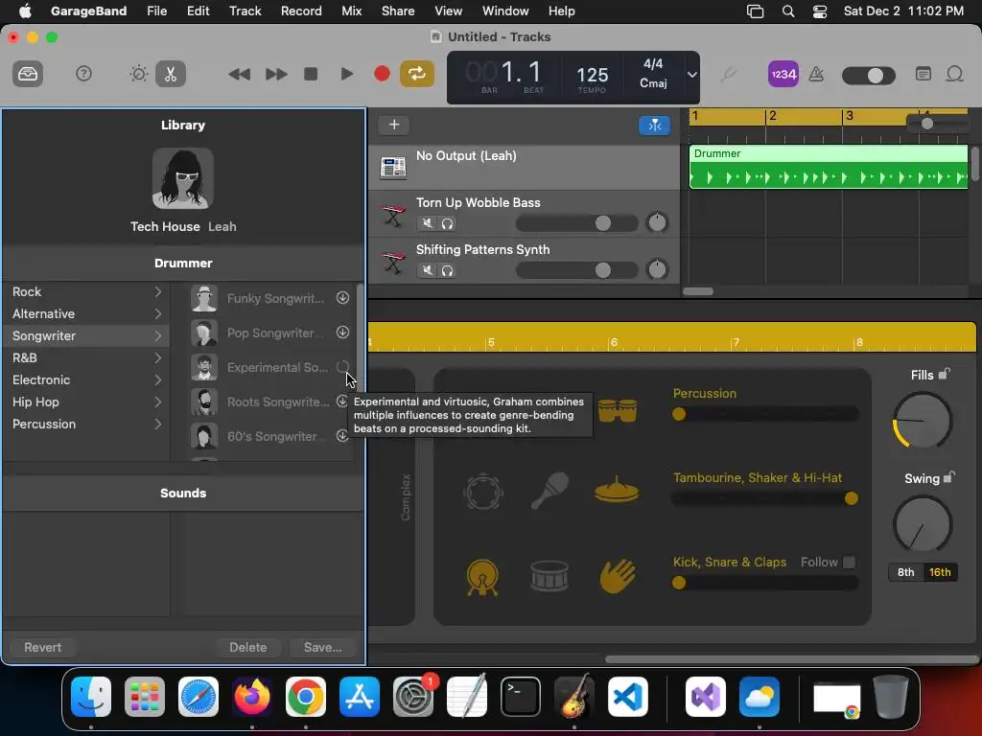Add a new track with plus button

(x=394, y=125)
